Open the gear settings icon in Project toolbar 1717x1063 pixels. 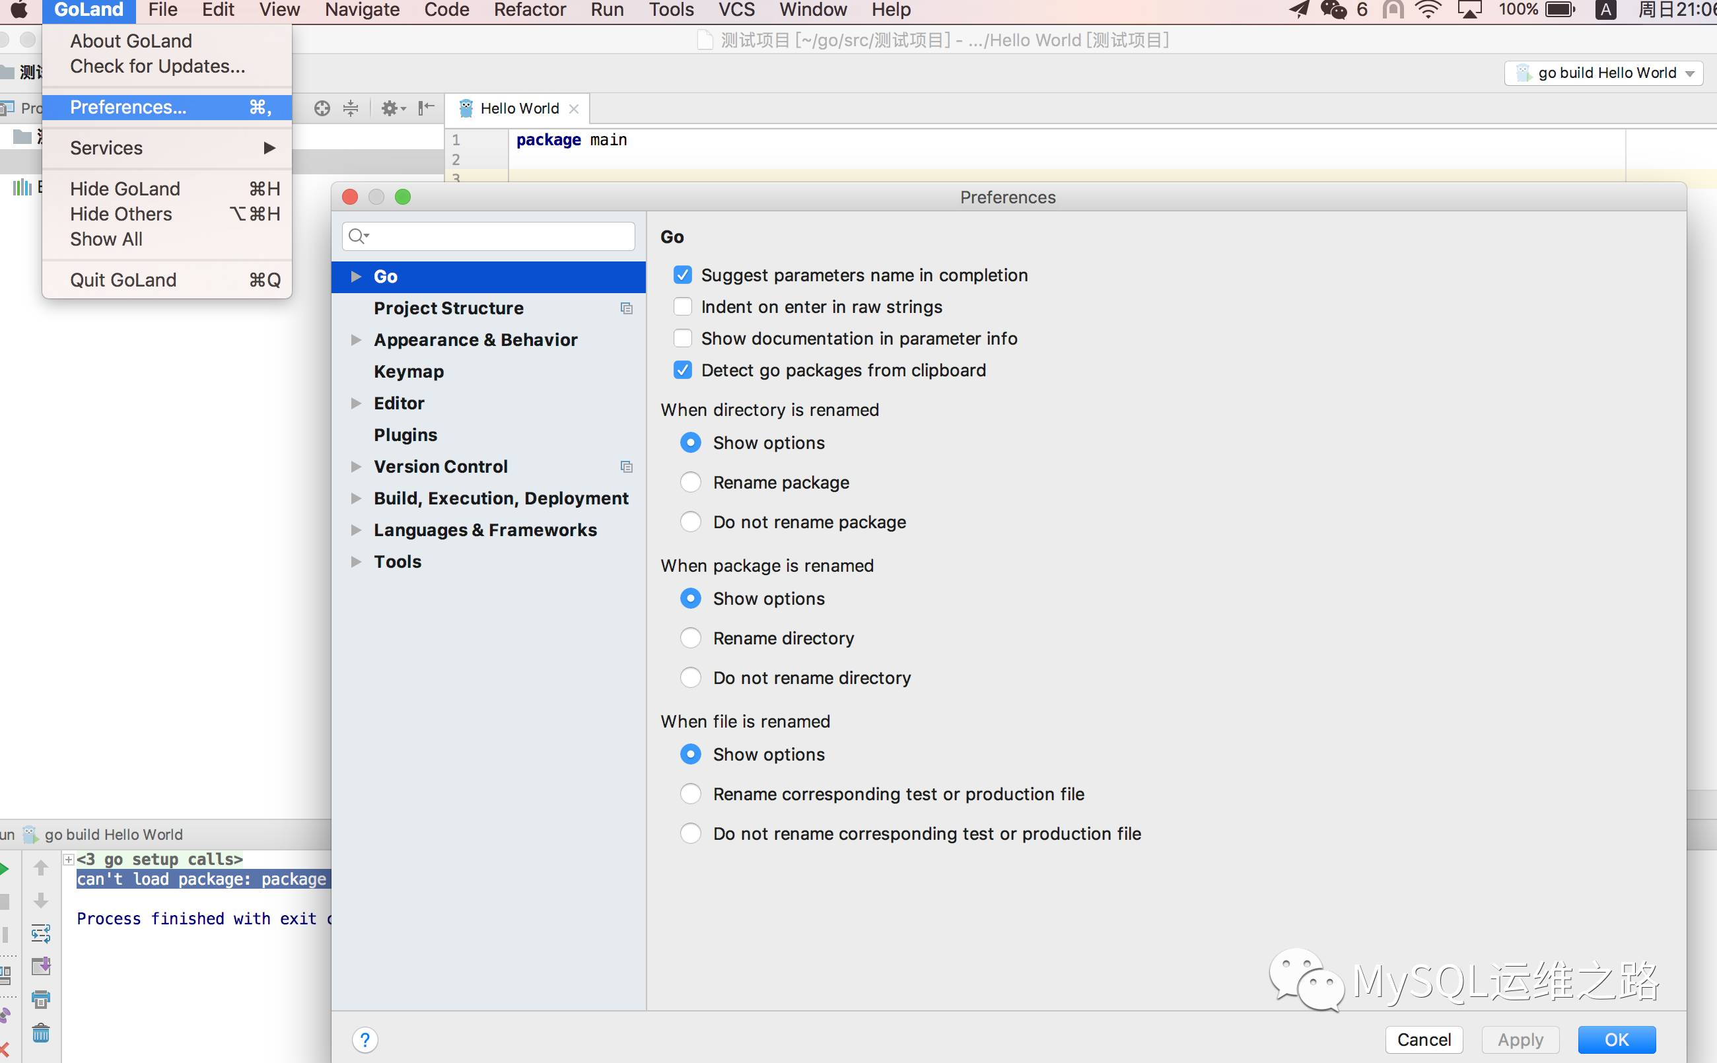click(393, 108)
